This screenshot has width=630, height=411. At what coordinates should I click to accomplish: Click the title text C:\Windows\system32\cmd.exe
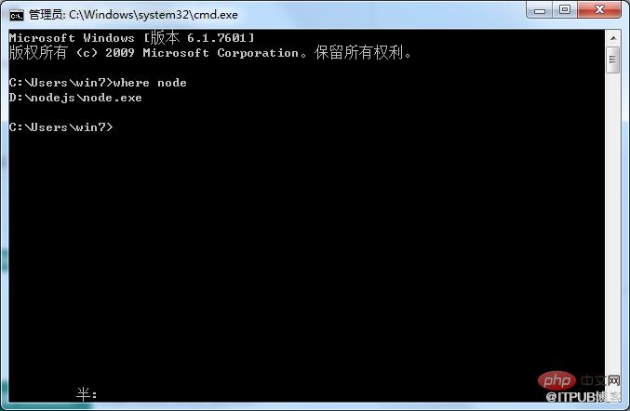click(x=154, y=15)
